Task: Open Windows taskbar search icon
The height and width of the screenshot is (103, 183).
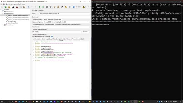Action: click(x=5, y=102)
